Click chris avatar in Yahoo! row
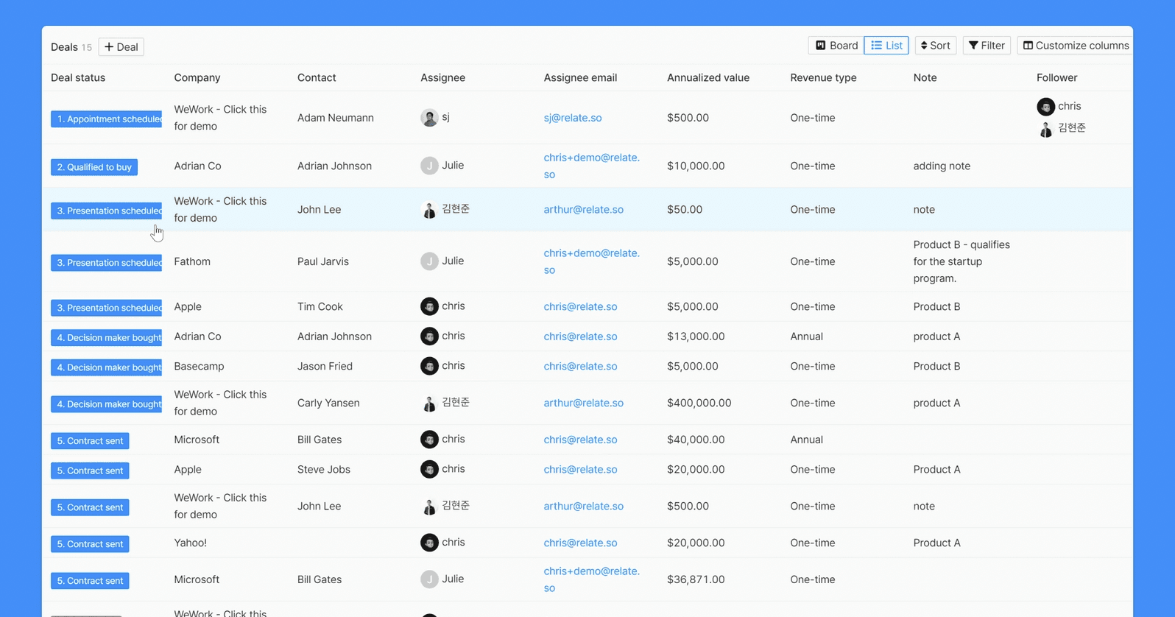1175x617 pixels. [429, 543]
